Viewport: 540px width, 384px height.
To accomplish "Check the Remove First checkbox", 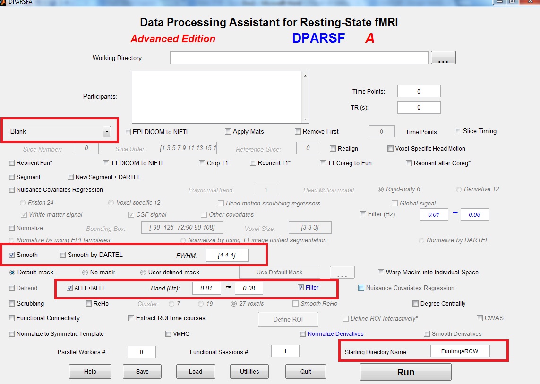I will click(x=298, y=132).
